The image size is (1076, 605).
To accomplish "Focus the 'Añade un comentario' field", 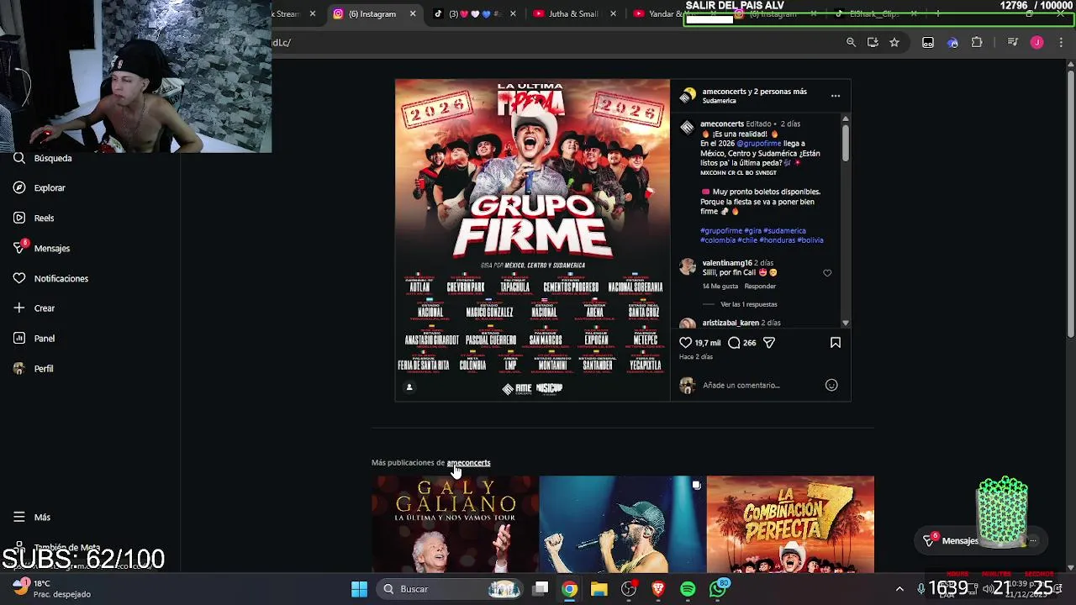I will (x=761, y=385).
